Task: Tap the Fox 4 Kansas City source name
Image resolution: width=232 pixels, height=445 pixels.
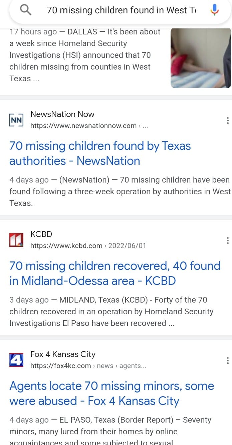Action: 63,354
